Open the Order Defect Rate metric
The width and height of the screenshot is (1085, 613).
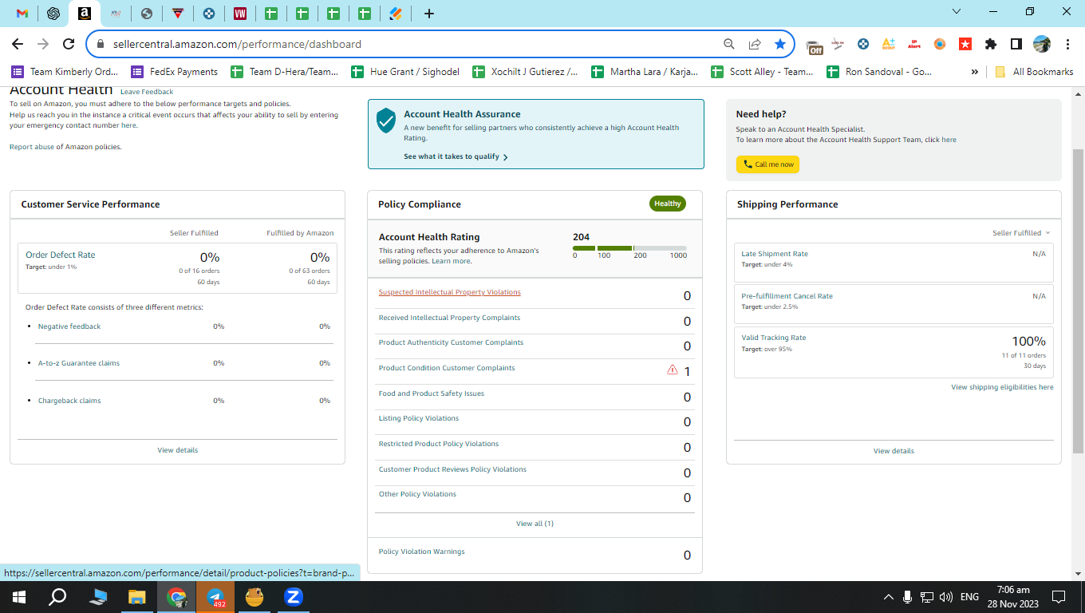61,255
